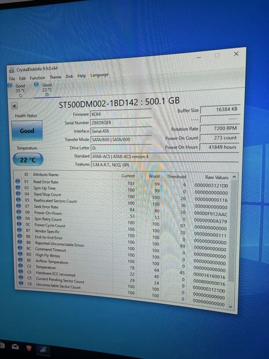Open the File menu
The image size is (269, 359).
coord(12,79)
